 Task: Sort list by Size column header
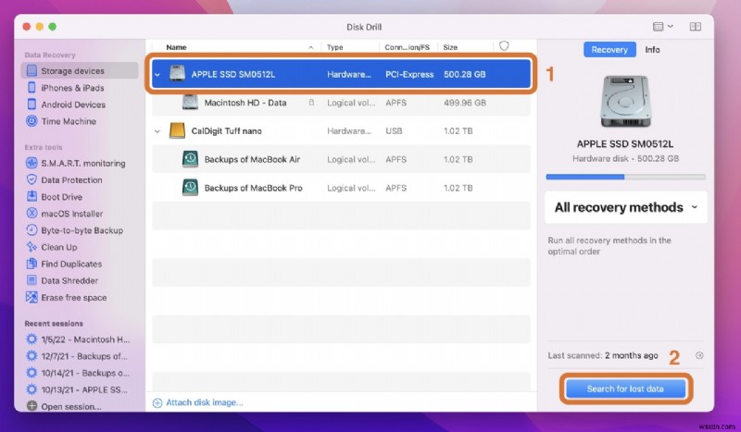(x=450, y=47)
